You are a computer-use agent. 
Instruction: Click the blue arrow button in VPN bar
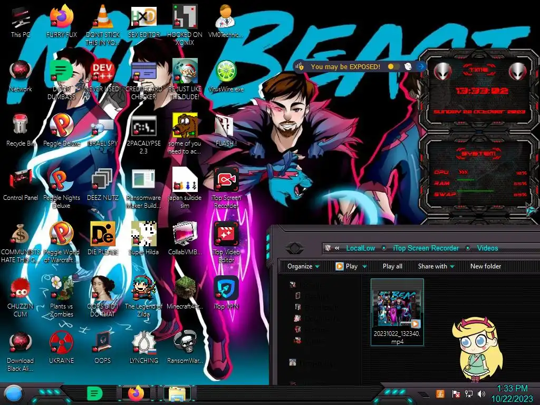coord(421,66)
